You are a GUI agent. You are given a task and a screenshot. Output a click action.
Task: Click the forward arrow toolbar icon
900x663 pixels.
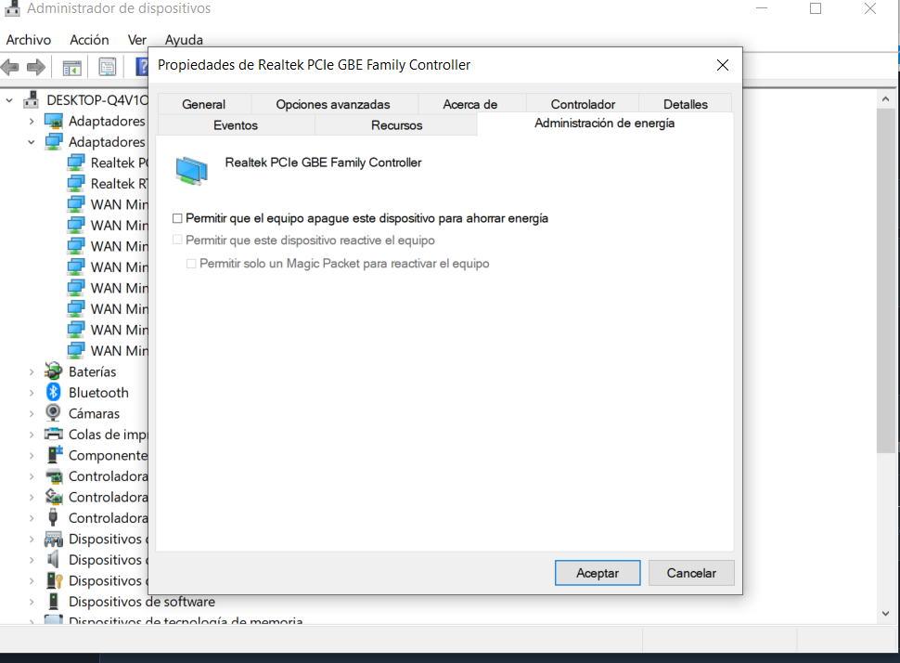[36, 67]
